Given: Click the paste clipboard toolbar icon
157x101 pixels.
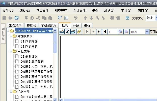Looking at the screenshot, I should pos(50,18).
